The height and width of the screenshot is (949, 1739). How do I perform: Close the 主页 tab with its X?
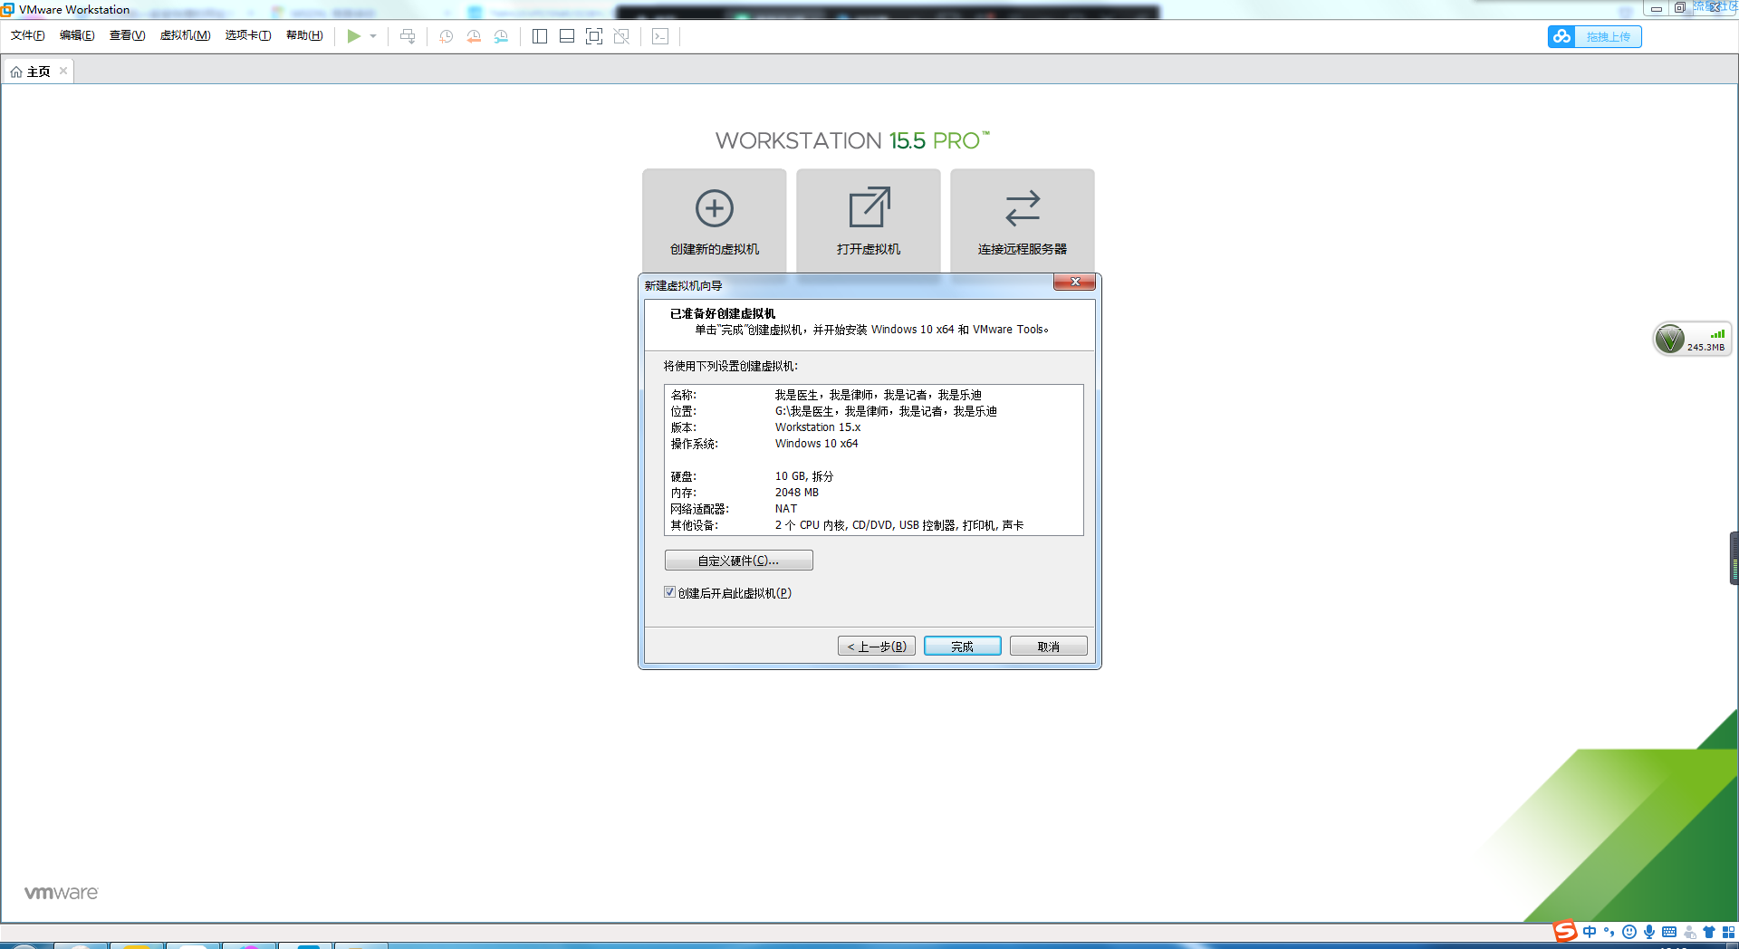click(63, 71)
